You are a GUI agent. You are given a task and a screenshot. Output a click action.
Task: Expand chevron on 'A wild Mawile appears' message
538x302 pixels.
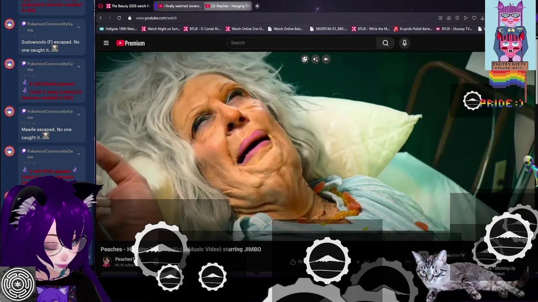point(79,67)
